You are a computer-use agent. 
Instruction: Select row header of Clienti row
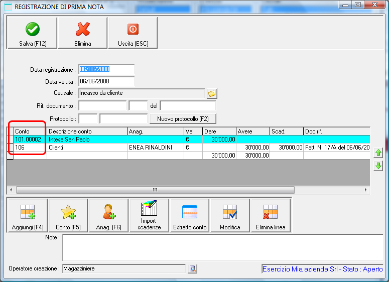[10, 148]
